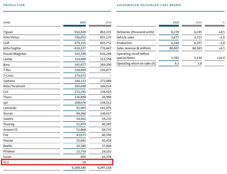227x174 pixels.
Task: Select Suran 2018 value 16,356
Action: (x=106, y=157)
